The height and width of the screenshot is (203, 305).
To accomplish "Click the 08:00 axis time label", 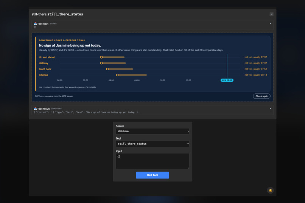I will pos(111,80).
